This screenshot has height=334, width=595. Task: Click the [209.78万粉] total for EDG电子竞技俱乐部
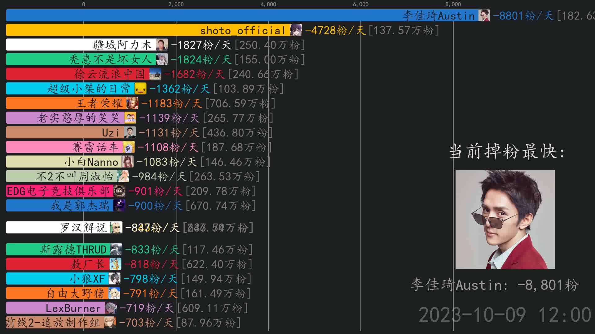coord(221,191)
